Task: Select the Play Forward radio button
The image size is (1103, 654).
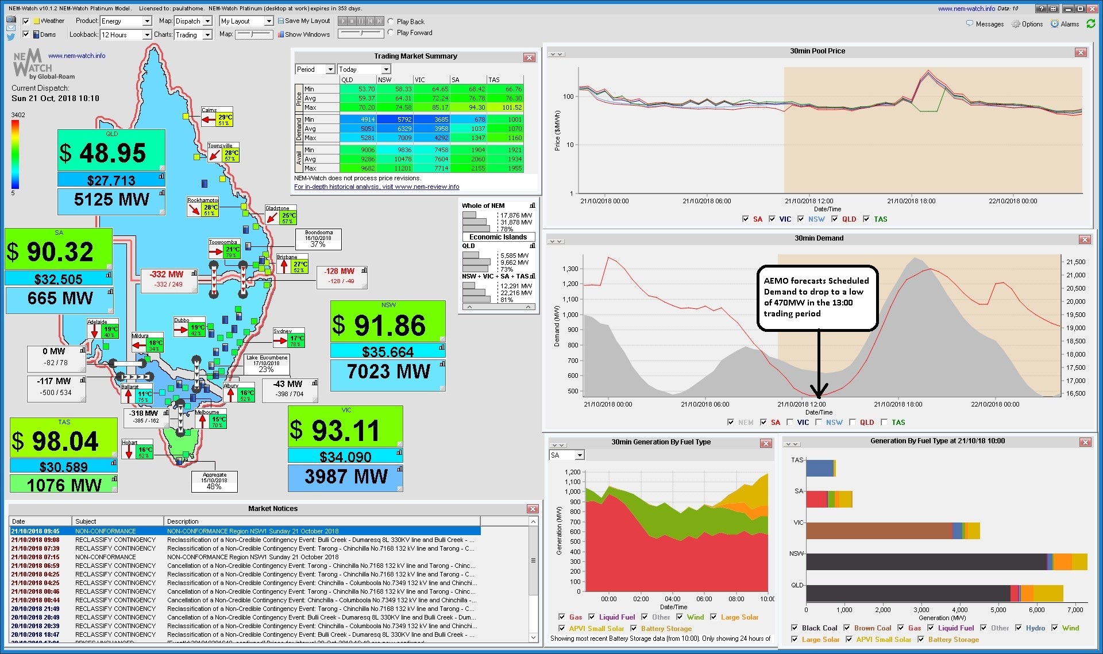Action: coord(391,33)
